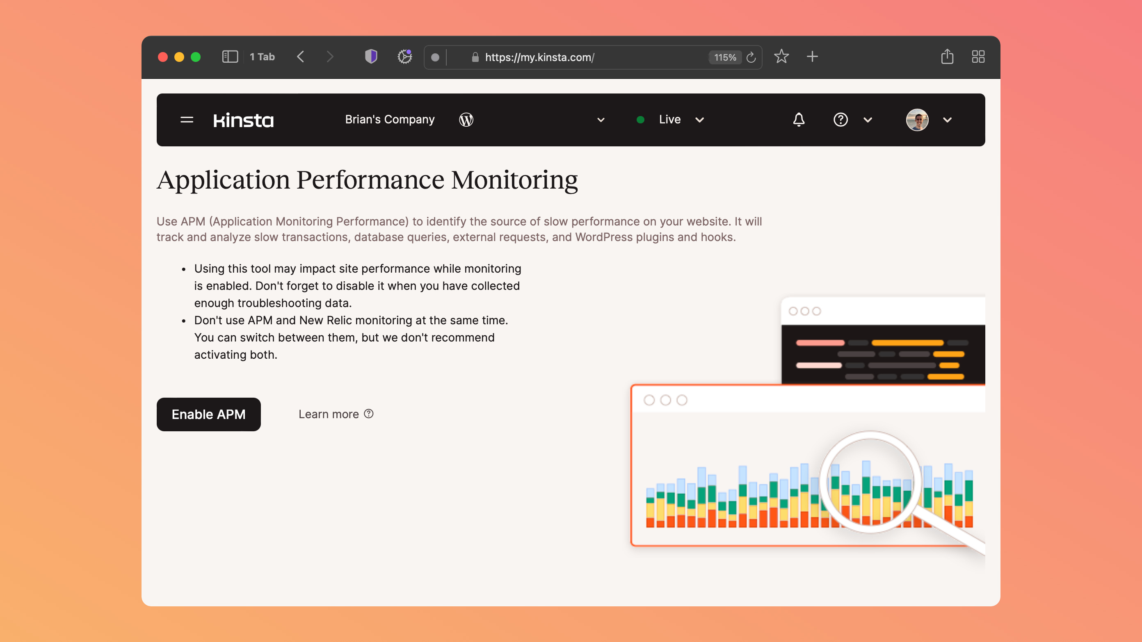The height and width of the screenshot is (642, 1142).
Task: Click the Kinsta logo
Action: 243,120
